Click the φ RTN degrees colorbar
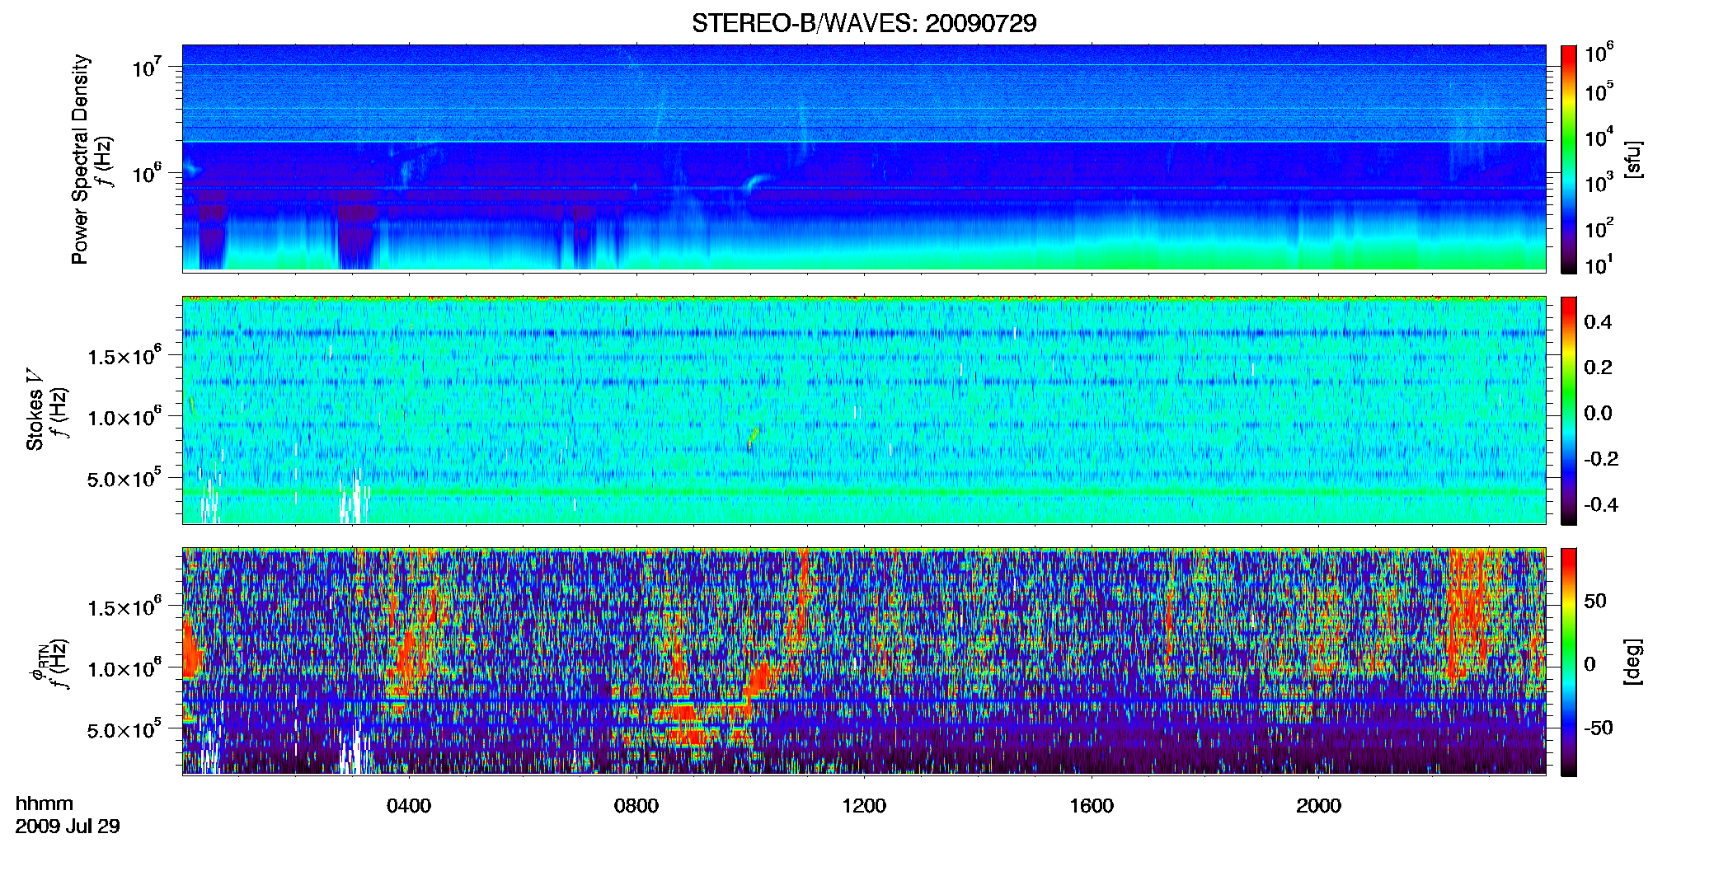 pyautogui.click(x=1569, y=662)
